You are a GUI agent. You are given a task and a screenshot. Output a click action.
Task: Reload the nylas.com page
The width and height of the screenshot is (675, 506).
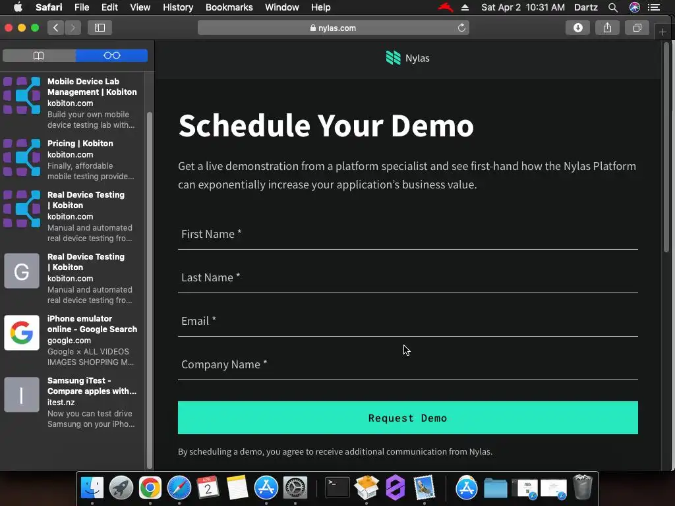(461, 28)
